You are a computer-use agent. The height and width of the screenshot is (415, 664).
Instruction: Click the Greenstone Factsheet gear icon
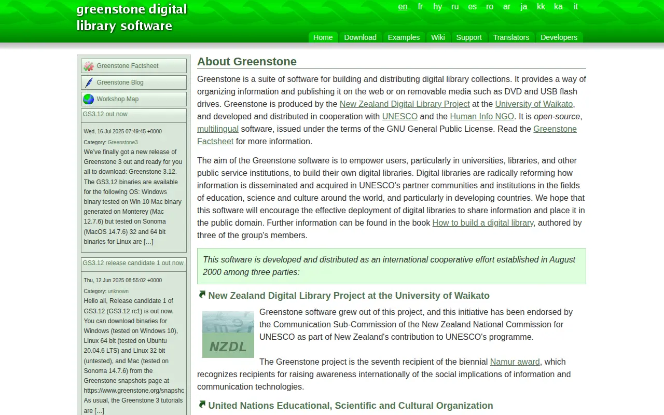[x=89, y=66]
